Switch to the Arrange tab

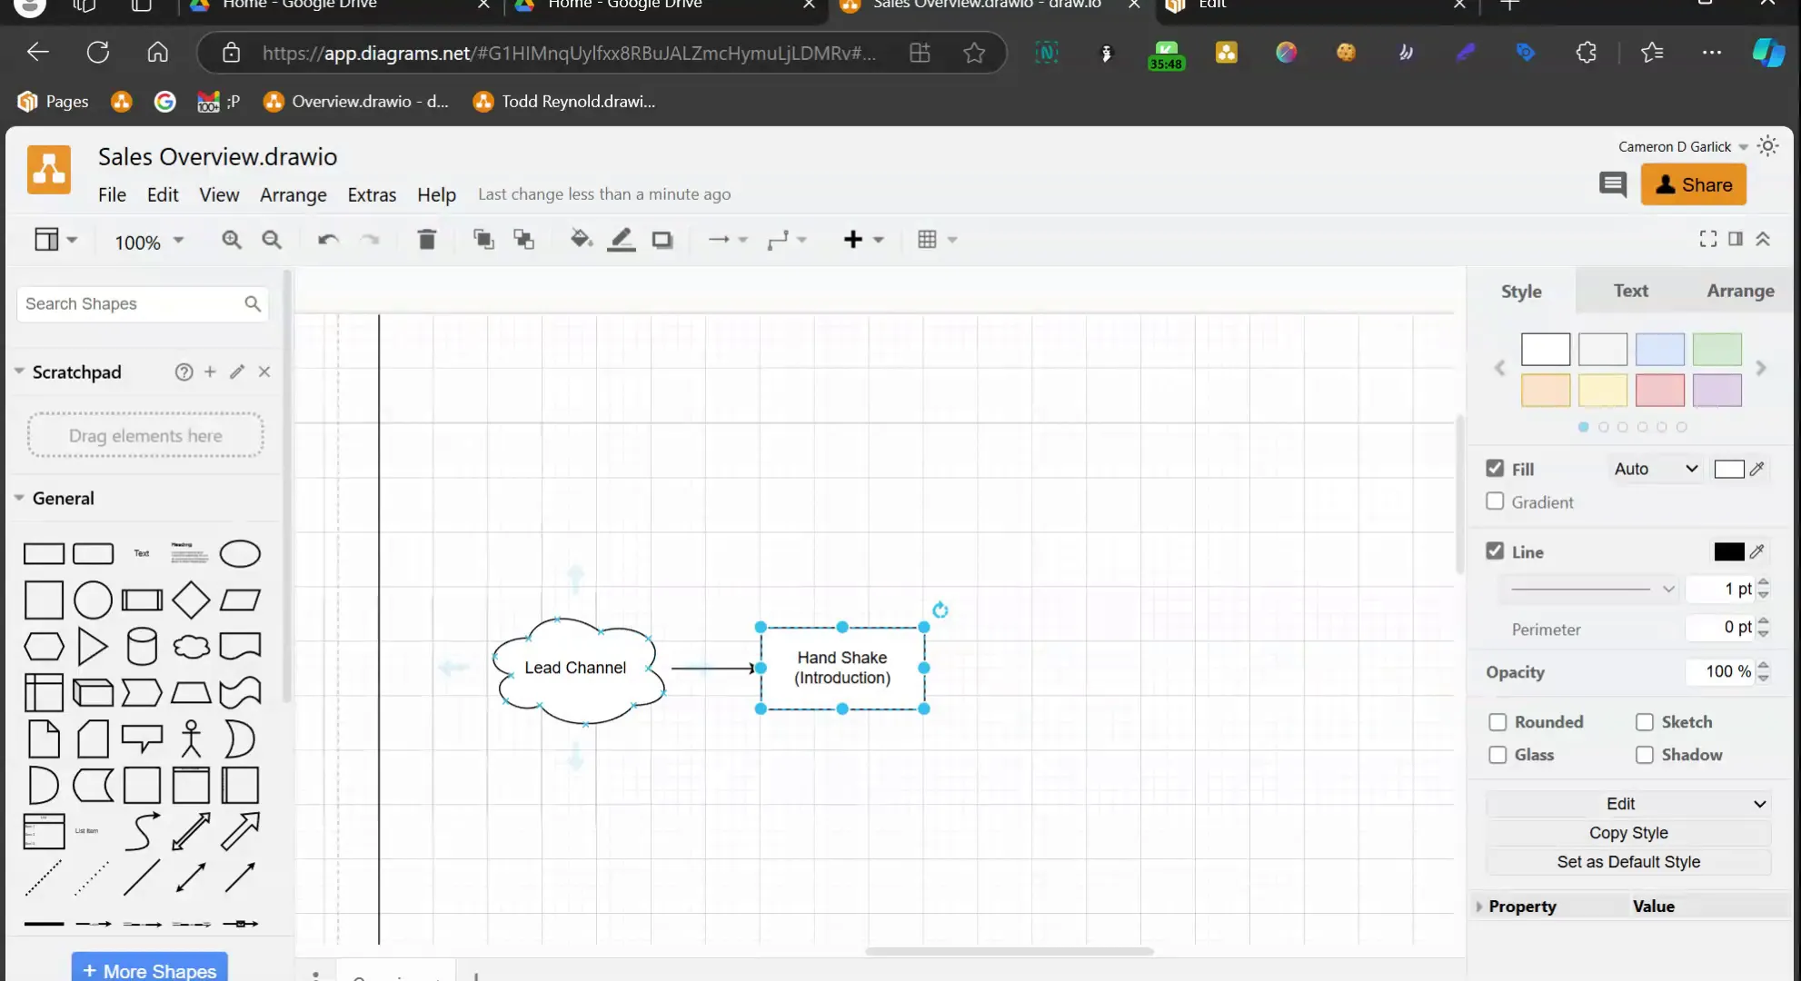click(1740, 290)
